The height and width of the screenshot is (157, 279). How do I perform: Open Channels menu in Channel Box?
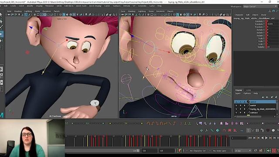click(x=239, y=15)
